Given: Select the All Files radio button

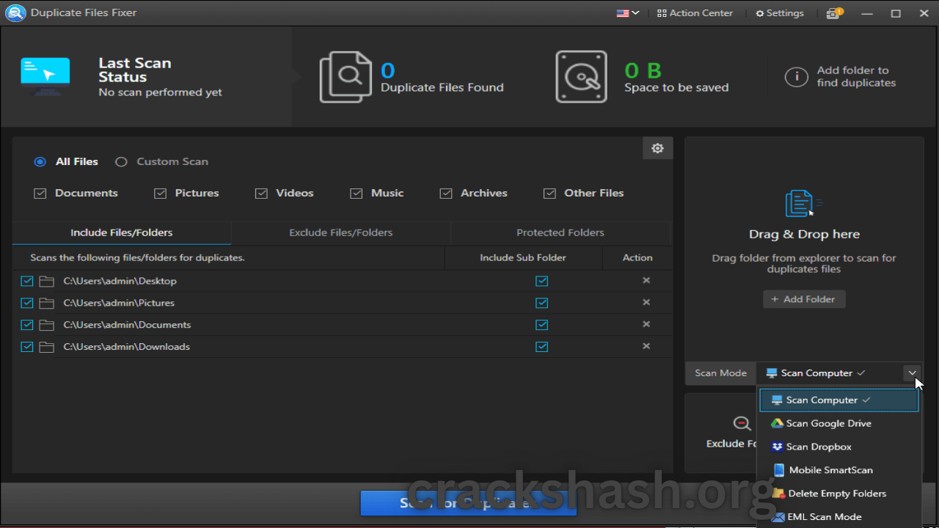Looking at the screenshot, I should pyautogui.click(x=40, y=161).
